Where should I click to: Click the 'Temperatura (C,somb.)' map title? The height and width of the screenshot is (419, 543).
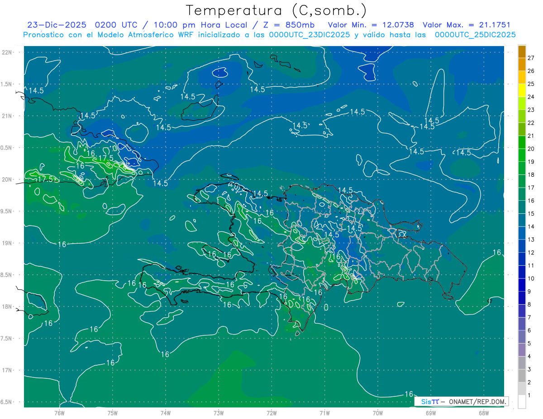click(276, 10)
